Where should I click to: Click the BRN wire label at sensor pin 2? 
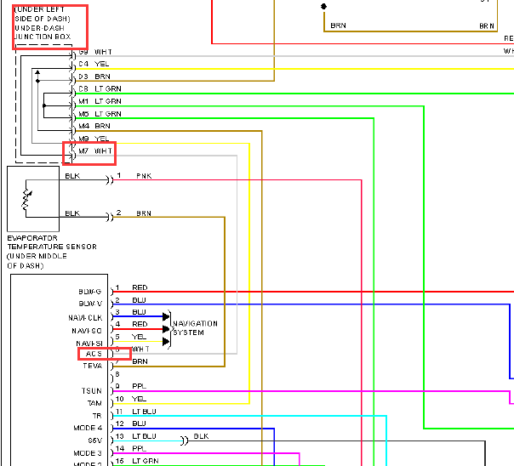coord(144,213)
